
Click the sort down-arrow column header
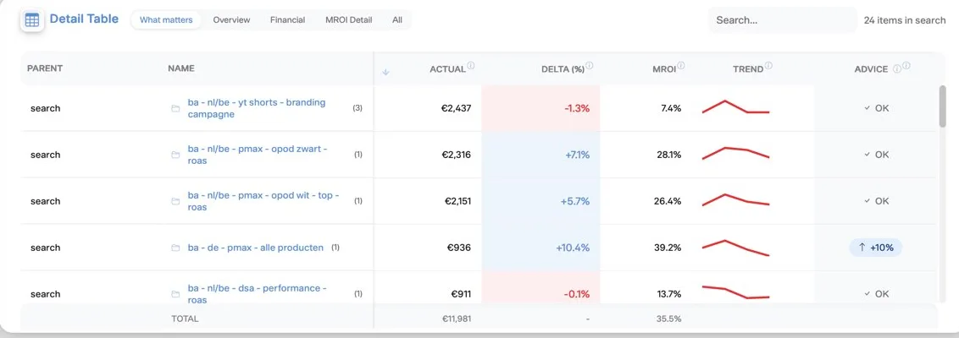coord(385,72)
